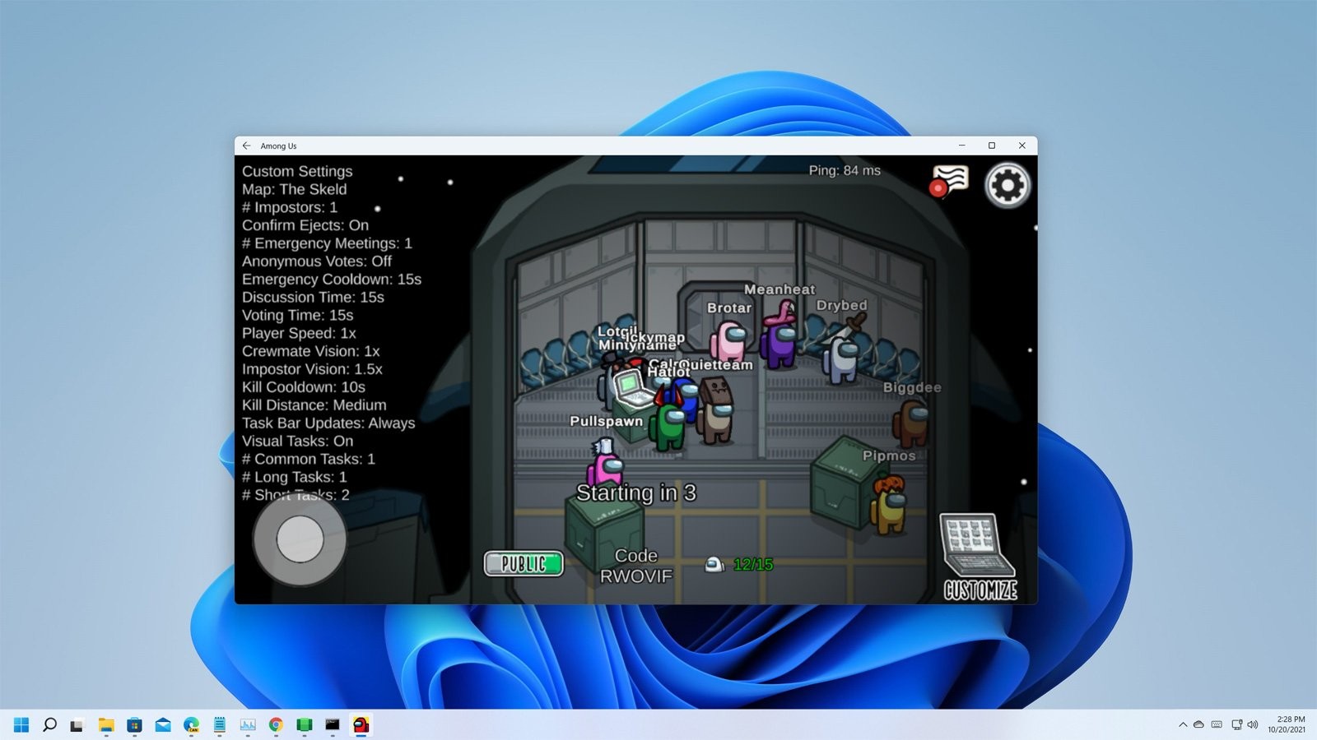
Task: Click Confirm Ejects: On line
Action: pos(305,225)
